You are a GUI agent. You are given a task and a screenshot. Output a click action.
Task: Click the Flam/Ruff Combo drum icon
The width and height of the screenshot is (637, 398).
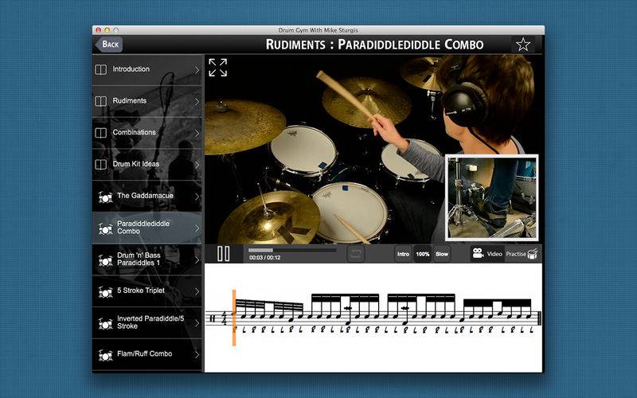[x=106, y=355]
